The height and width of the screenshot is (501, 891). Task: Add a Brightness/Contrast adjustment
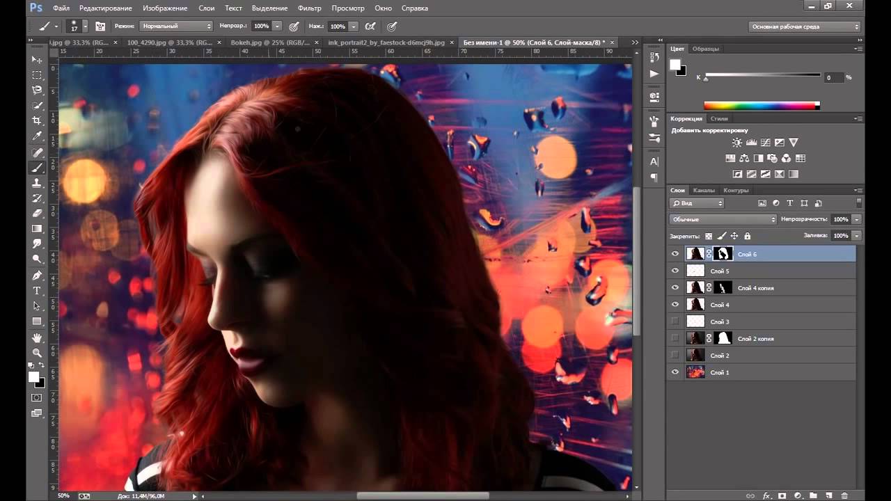(737, 143)
